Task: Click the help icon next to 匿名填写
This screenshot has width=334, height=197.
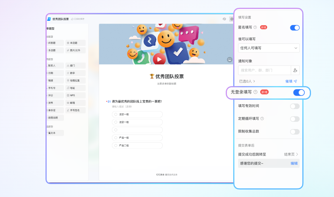Action: click(255, 27)
